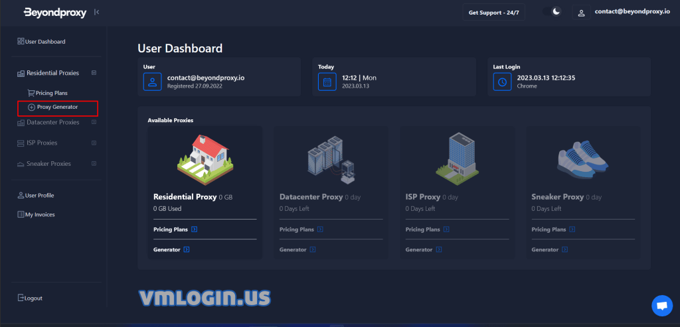This screenshot has width=680, height=327.
Task: Click Datacenter Proxy Pricing Plans arrow icon
Action: coord(320,229)
